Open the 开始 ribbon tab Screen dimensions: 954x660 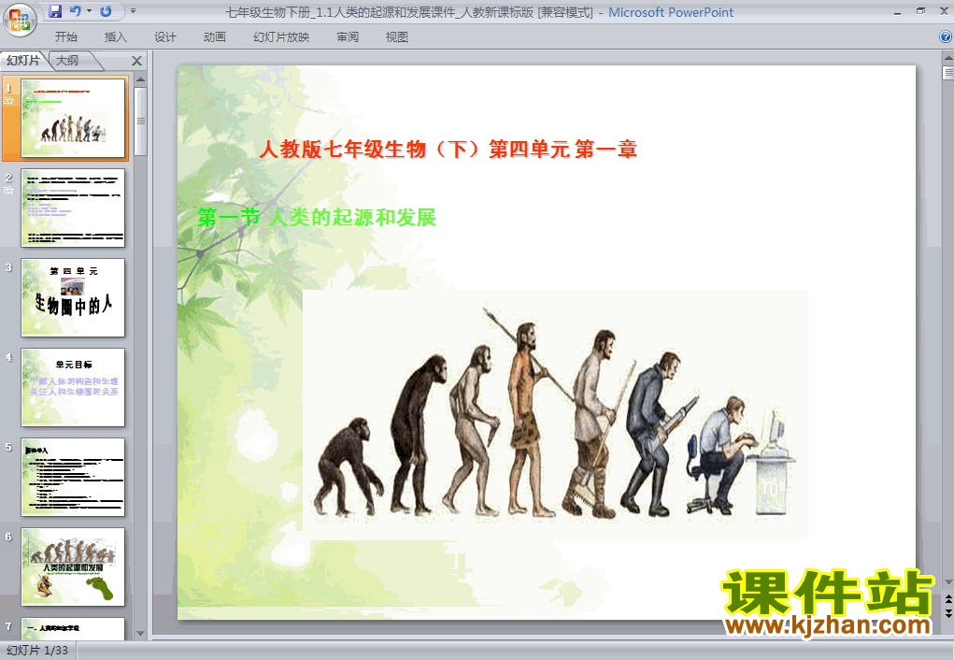pyautogui.click(x=65, y=37)
